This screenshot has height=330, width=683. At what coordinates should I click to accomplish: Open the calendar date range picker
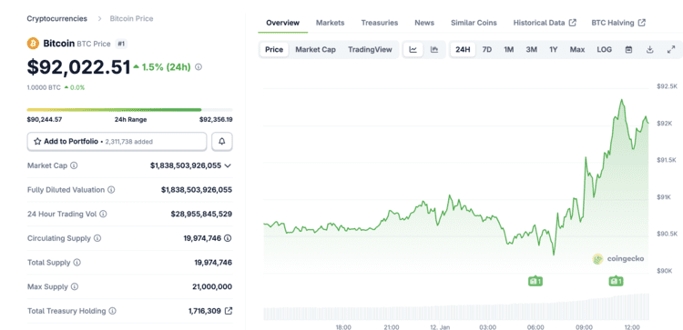point(628,50)
